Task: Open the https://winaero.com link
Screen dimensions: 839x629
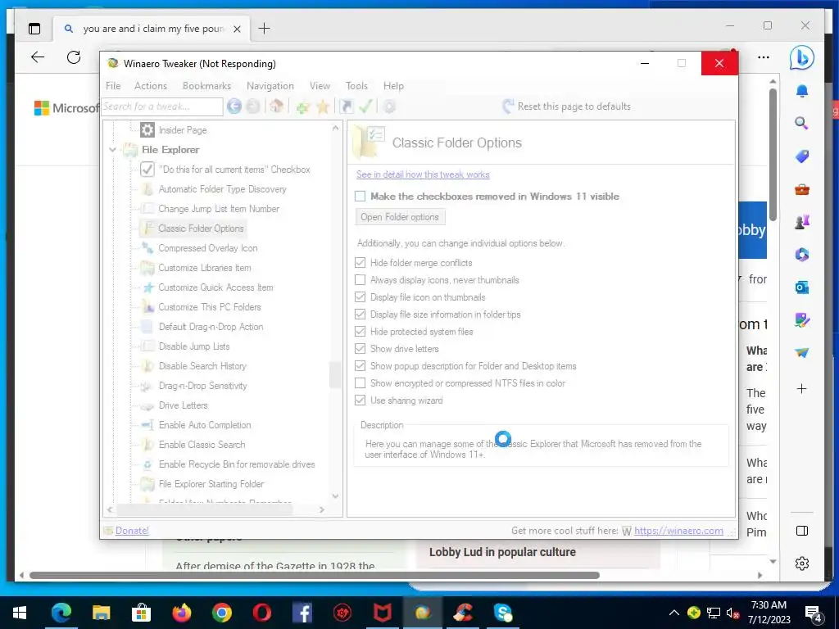Action: click(678, 531)
